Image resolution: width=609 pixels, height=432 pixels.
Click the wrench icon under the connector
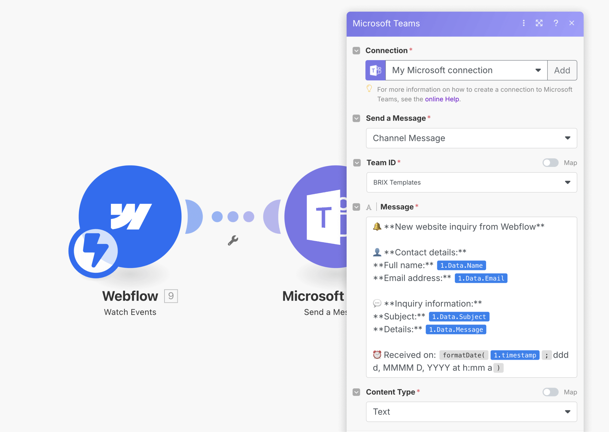[x=233, y=240]
